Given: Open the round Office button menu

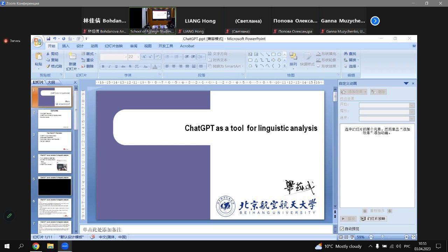Looking at the screenshot, I should pos(37,42).
